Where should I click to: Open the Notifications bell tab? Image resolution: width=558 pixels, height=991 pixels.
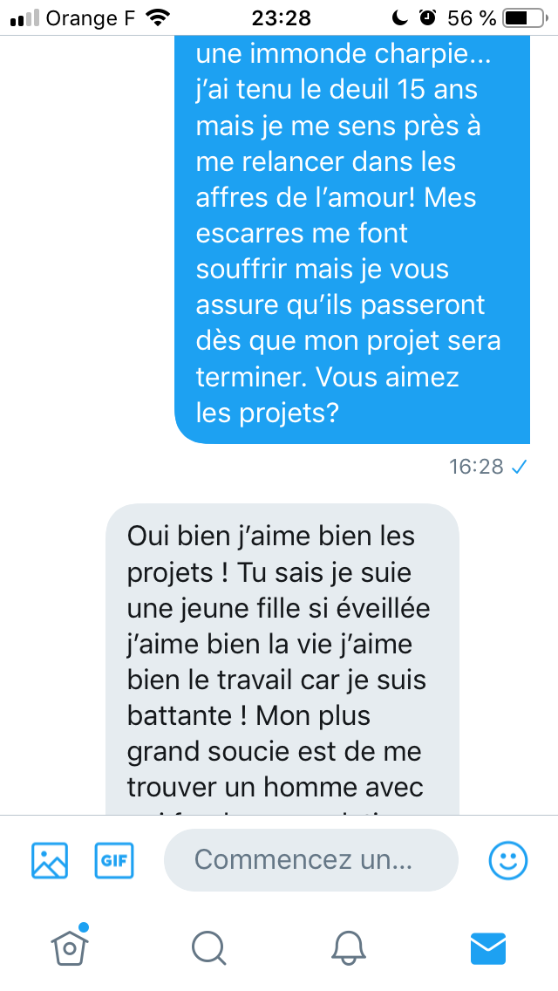348,948
